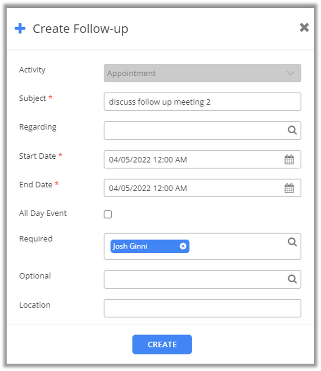Click into the Location field

(x=202, y=308)
